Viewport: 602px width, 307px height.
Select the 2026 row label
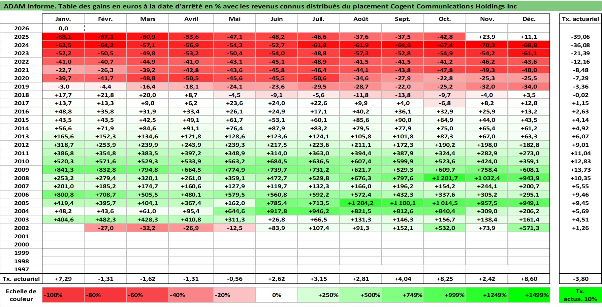pyautogui.click(x=21, y=29)
